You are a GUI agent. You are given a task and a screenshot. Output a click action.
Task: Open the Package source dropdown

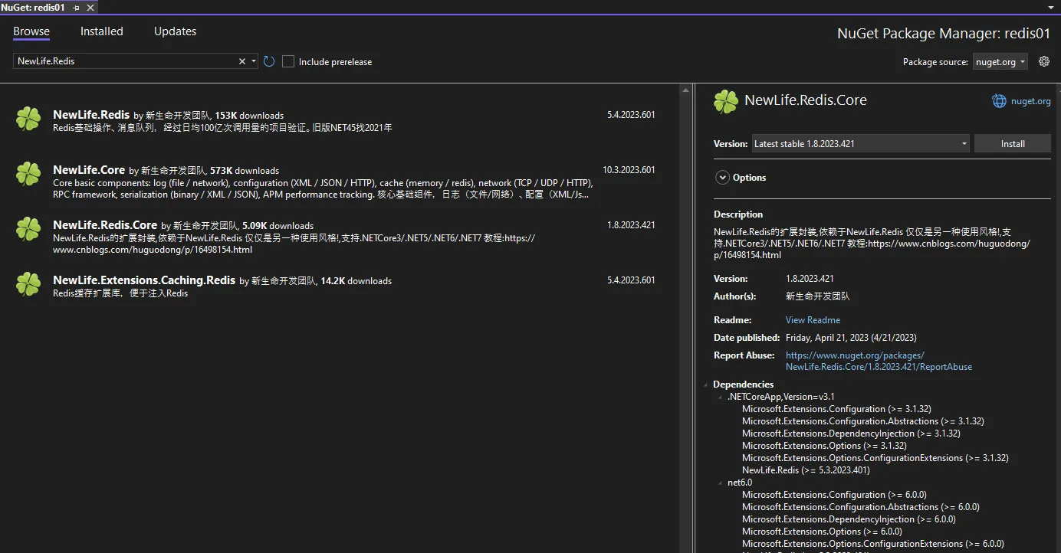point(1000,62)
